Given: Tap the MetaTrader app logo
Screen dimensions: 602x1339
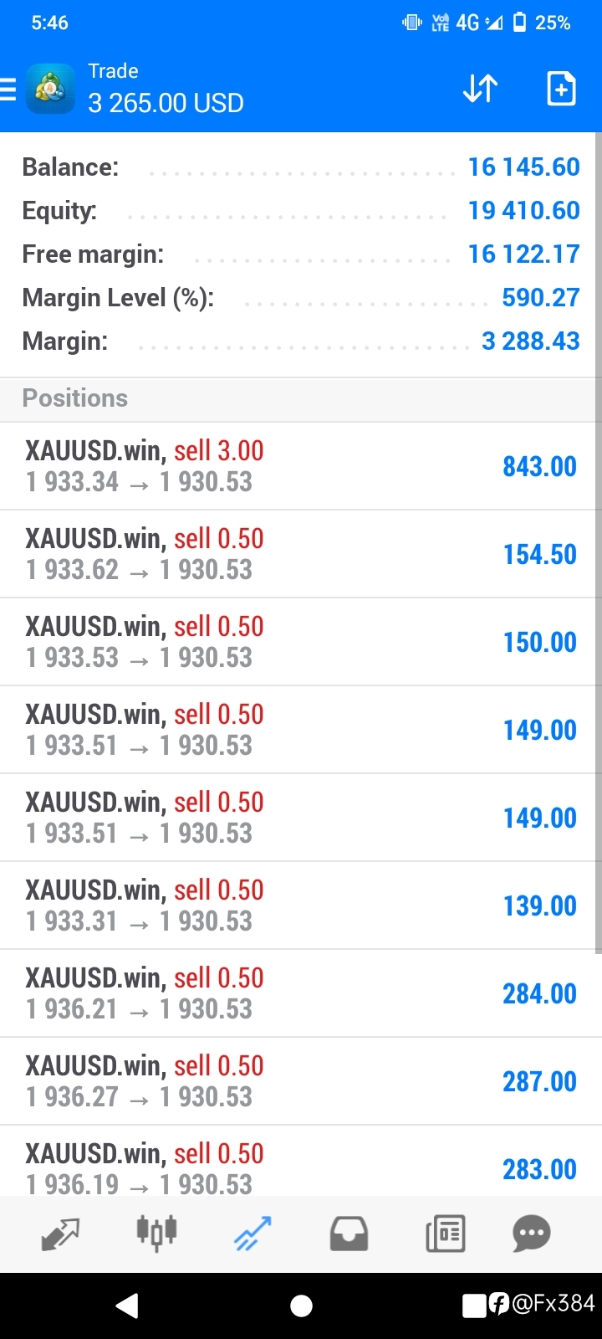Looking at the screenshot, I should (50, 89).
